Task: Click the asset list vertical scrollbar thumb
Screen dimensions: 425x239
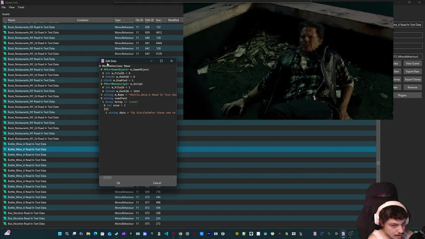Action: point(378,163)
